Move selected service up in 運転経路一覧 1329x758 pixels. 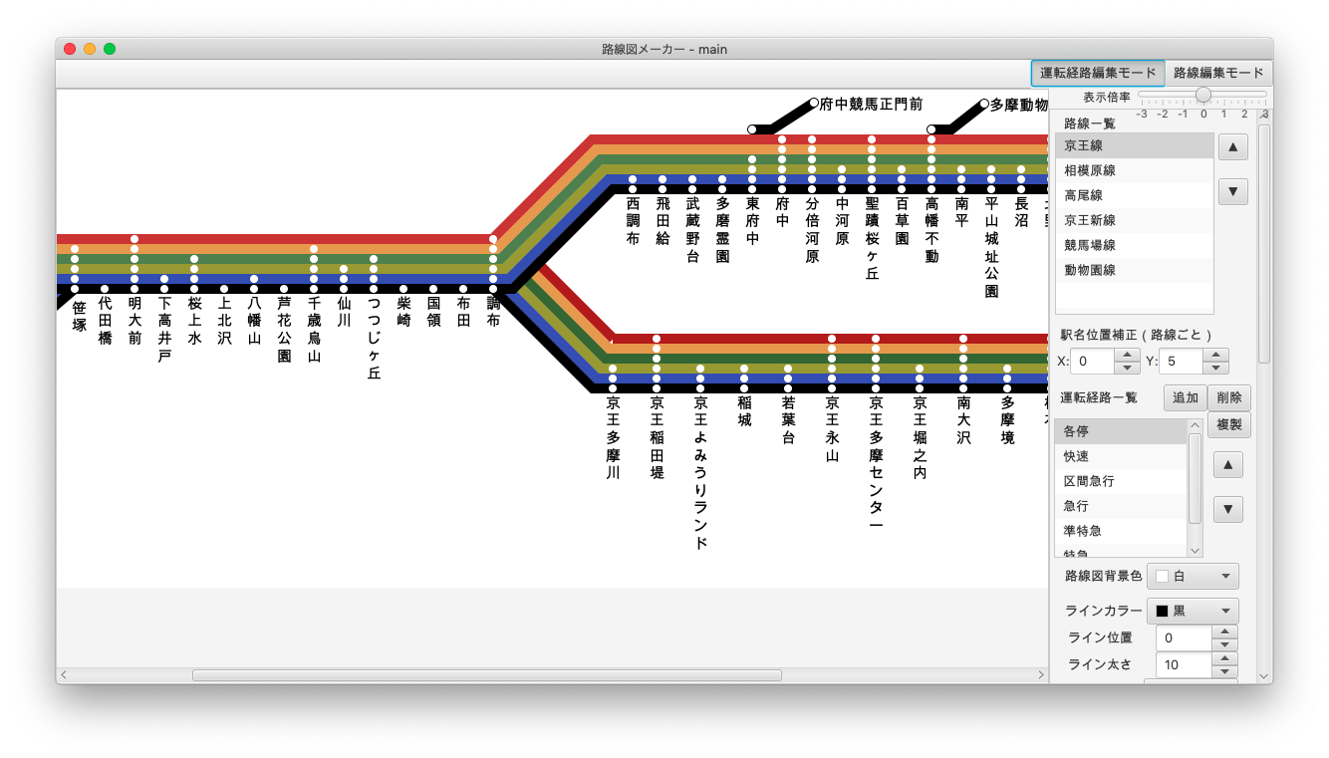(1227, 465)
